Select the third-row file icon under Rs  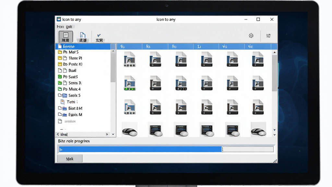(155, 107)
